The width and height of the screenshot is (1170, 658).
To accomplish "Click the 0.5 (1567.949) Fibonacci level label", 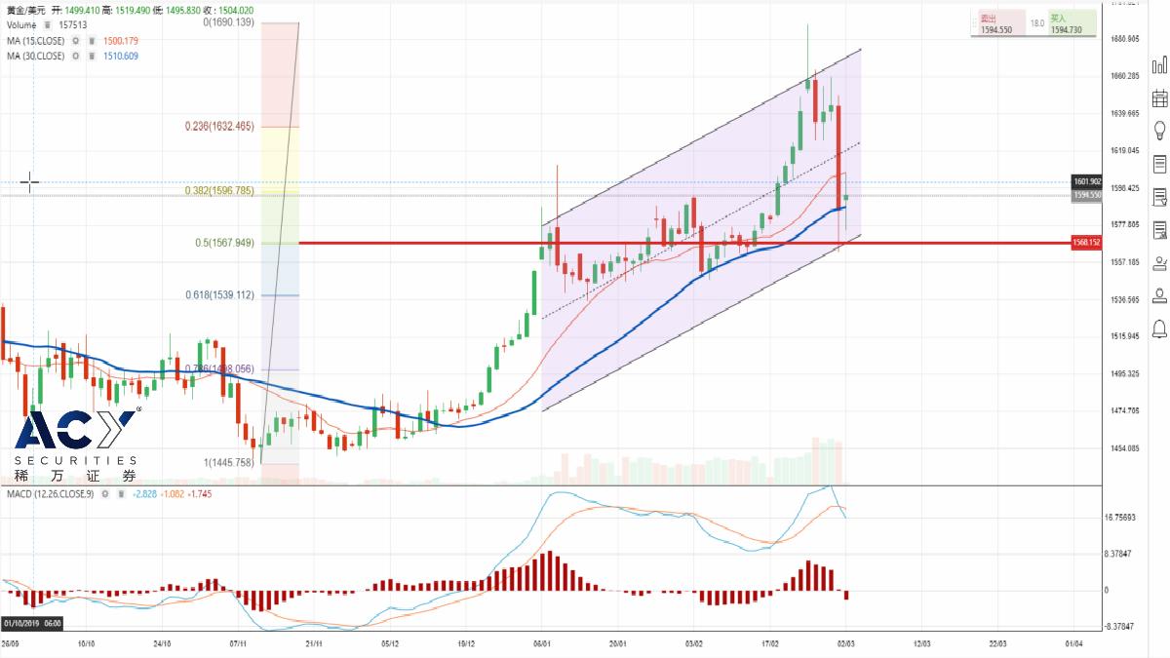I will coord(221,243).
